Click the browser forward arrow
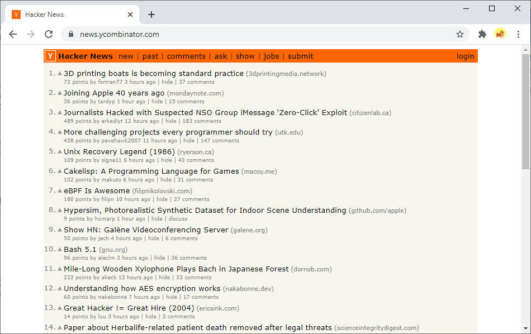This screenshot has width=531, height=334. tap(31, 34)
